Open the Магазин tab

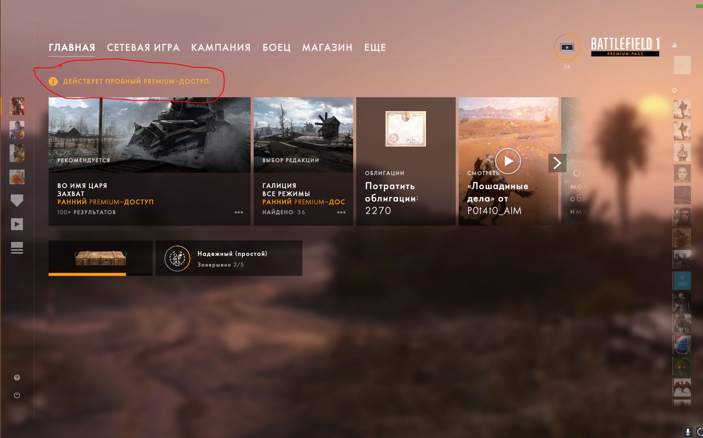327,47
